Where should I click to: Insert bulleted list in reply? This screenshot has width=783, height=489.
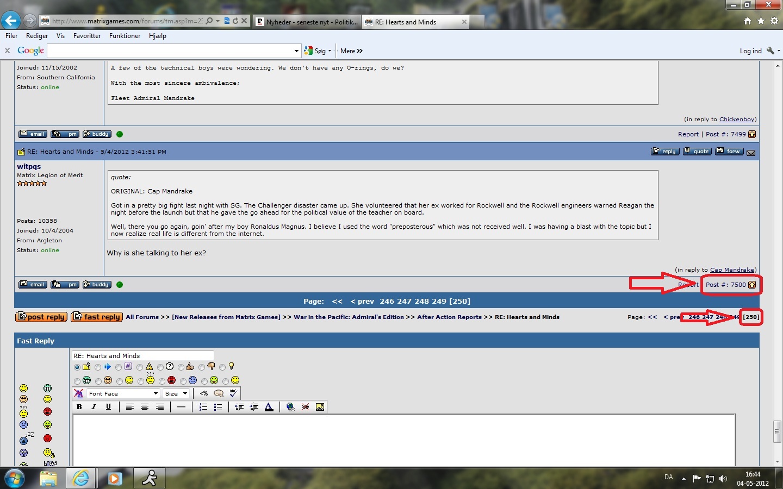click(x=218, y=406)
